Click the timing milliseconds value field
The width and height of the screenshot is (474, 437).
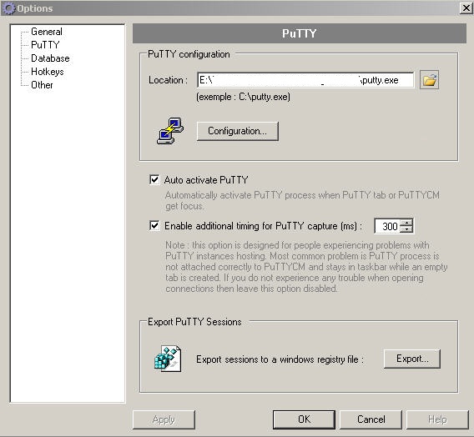387,226
